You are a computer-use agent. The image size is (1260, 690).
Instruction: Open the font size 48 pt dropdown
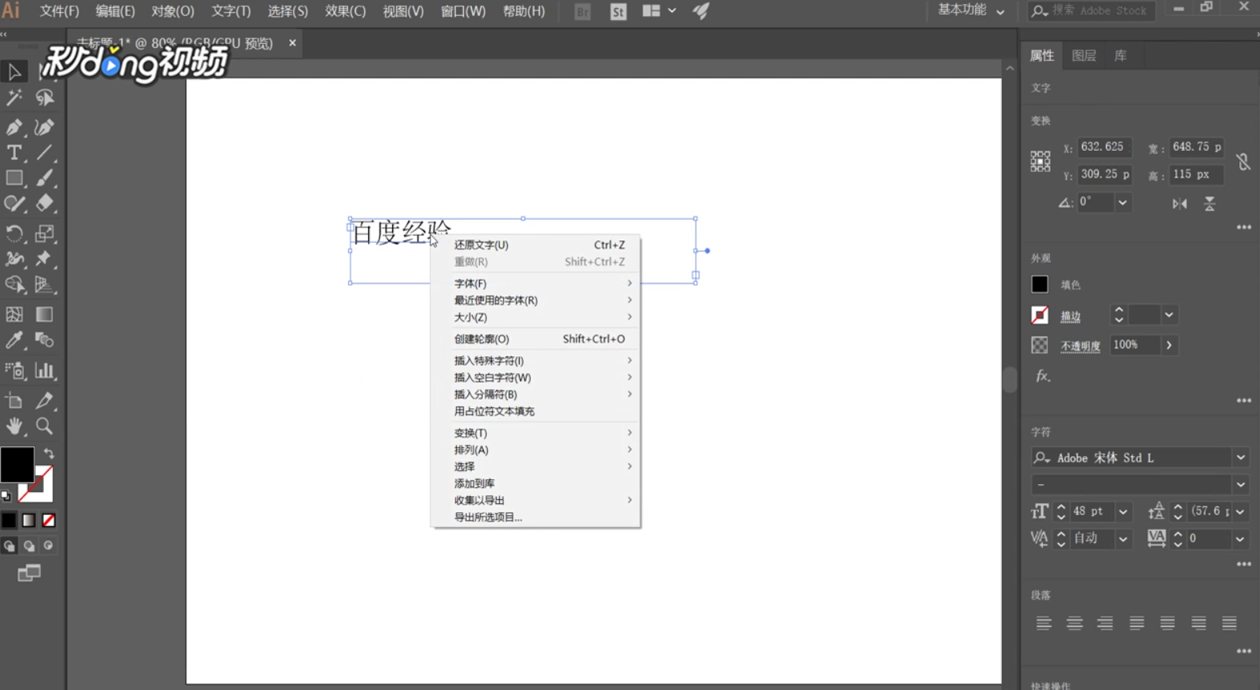pos(1123,512)
